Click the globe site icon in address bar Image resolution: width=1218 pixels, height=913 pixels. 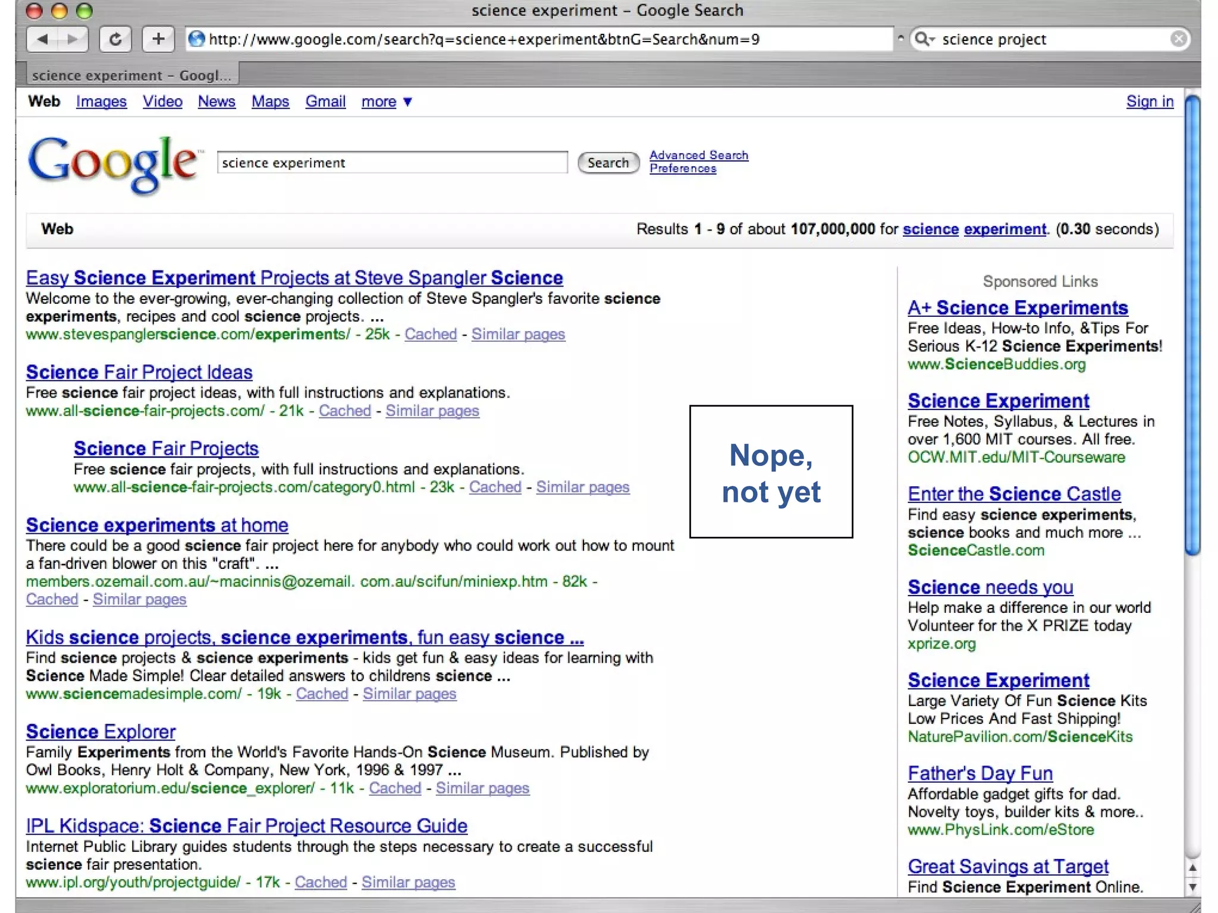(x=196, y=39)
